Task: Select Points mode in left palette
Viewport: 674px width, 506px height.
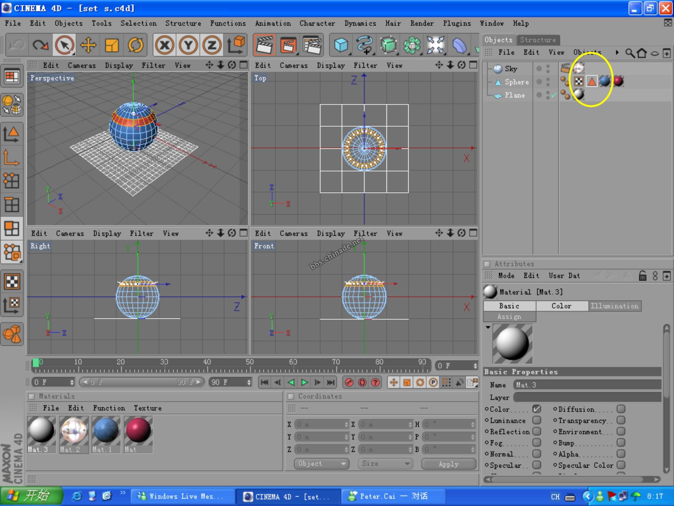Action: point(12,181)
